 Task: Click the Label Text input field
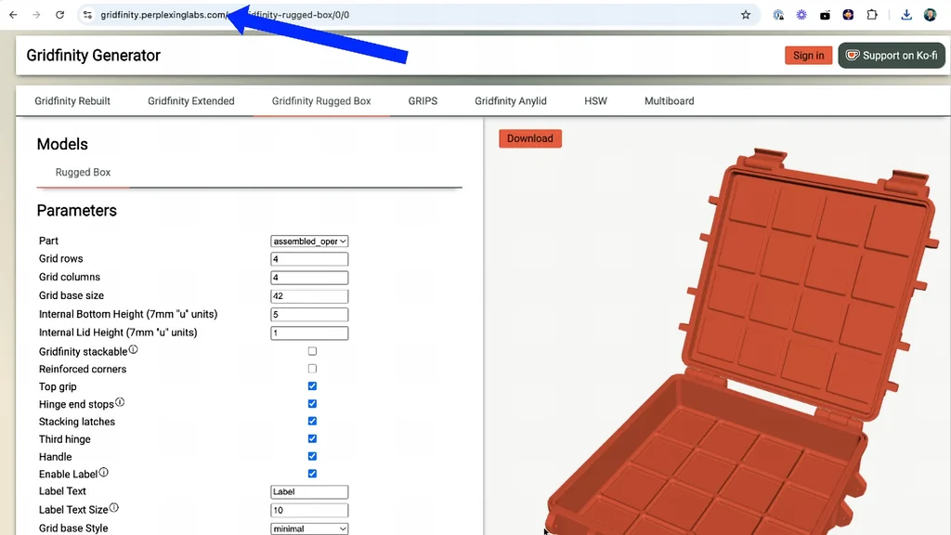click(309, 491)
